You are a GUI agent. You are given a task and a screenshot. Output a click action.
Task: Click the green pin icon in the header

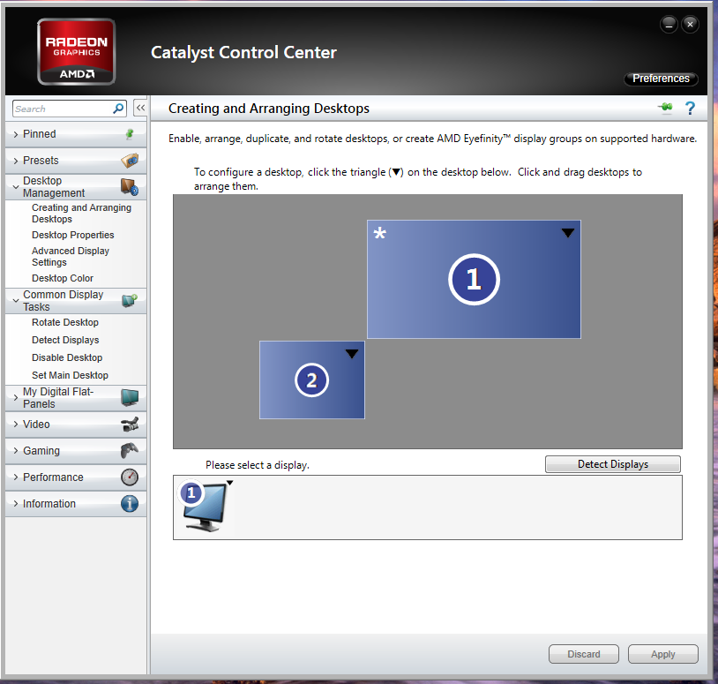tap(665, 108)
